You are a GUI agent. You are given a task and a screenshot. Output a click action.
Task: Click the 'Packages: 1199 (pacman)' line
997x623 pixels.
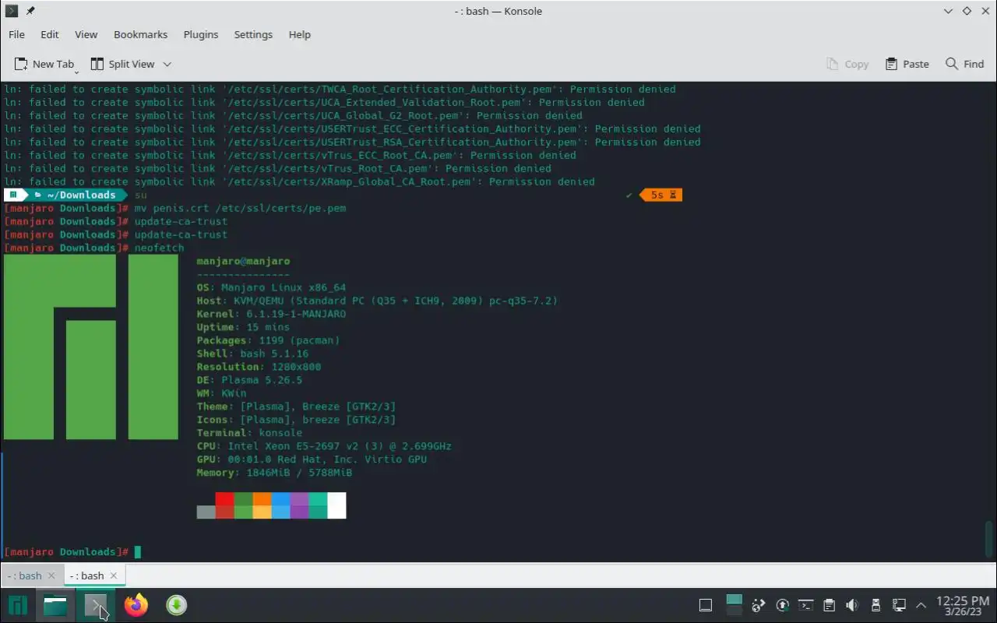(x=268, y=340)
